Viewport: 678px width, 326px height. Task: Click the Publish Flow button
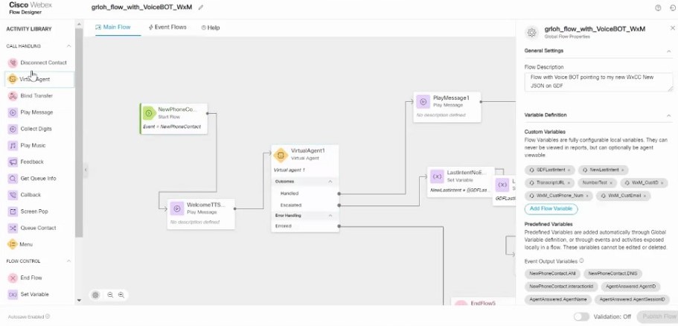[658, 316]
